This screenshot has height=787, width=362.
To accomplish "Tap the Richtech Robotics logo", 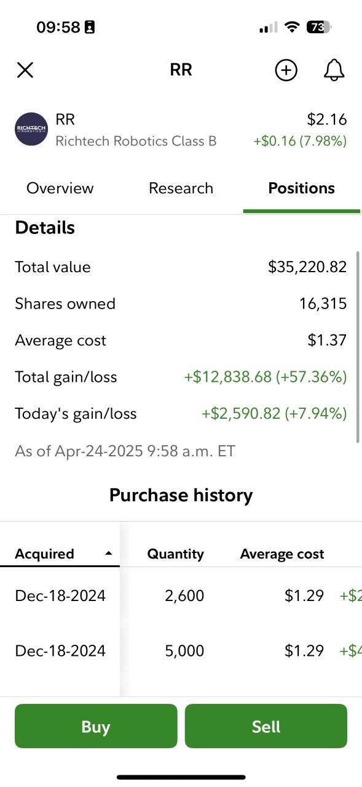I will click(x=31, y=129).
